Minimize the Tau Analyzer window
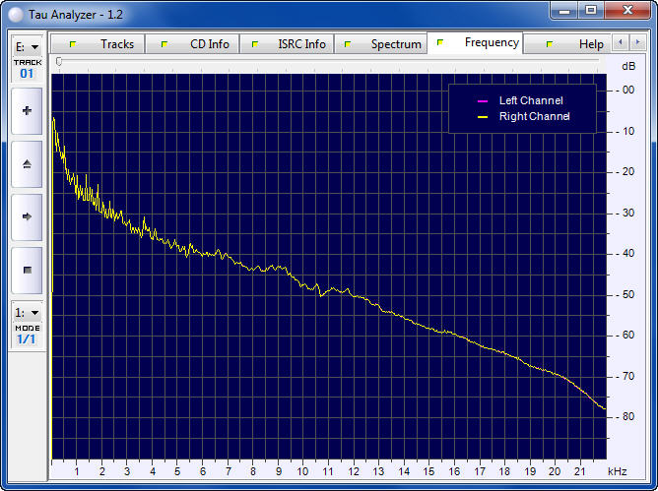Viewport: 658px width, 491px height. [x=564, y=11]
